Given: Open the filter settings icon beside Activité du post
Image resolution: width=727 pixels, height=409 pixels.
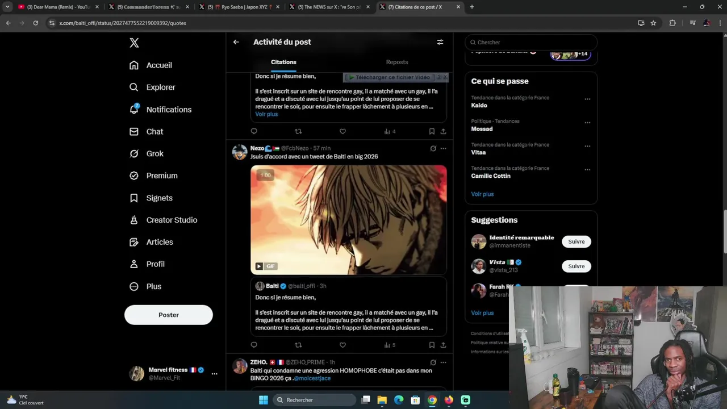Looking at the screenshot, I should 440,42.
